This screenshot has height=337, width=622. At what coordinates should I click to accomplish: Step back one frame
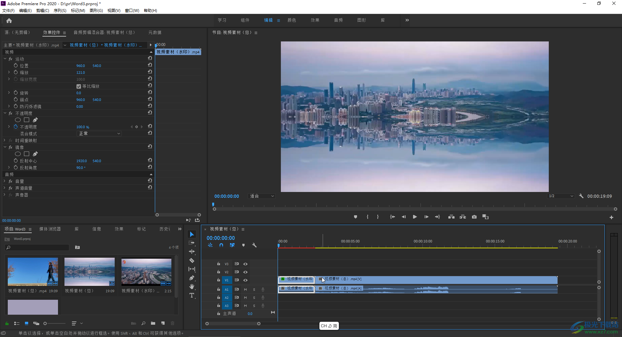[x=404, y=217]
